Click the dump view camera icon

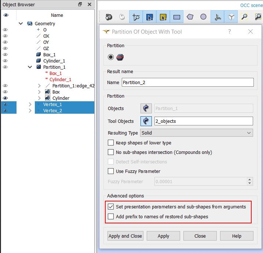(109, 17)
